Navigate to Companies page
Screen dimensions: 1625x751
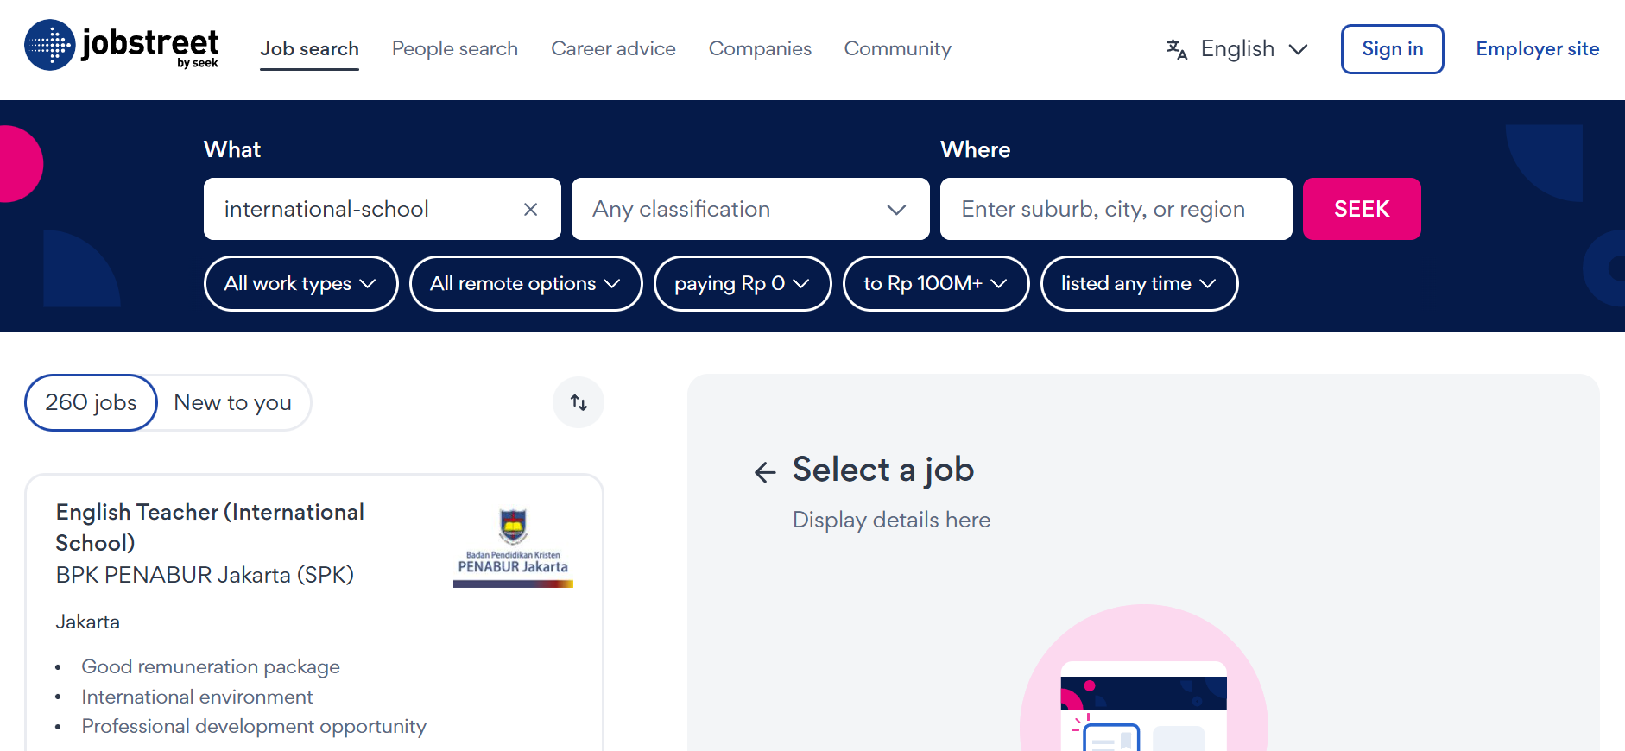[x=761, y=49]
